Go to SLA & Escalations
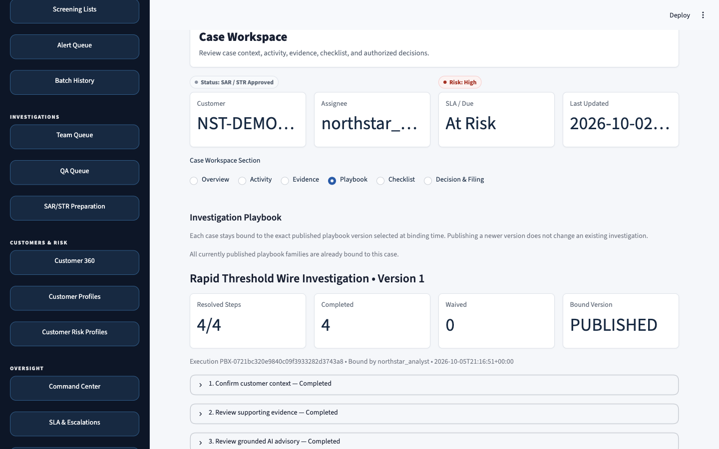719x449 pixels. tap(74, 424)
